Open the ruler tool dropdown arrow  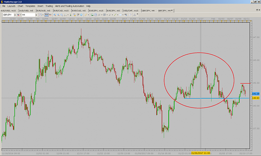pyautogui.click(x=89, y=15)
